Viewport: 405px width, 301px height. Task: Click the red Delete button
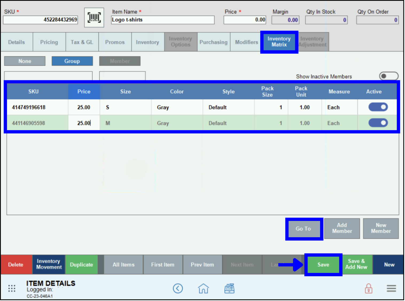(x=16, y=265)
